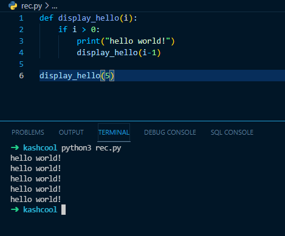Viewport: 285px width, 236px height.
Task: Click the 'def' keyword on line 1
Action: click(46, 18)
